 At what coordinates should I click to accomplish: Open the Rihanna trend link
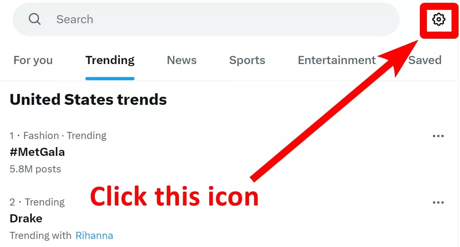click(x=94, y=235)
